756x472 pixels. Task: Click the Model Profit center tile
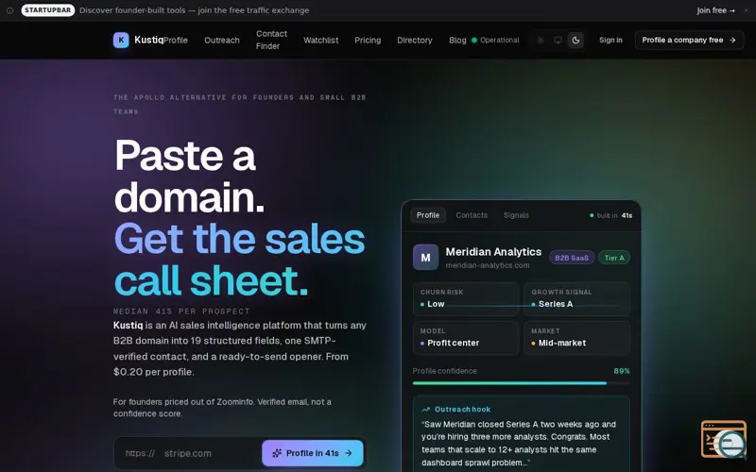466,338
